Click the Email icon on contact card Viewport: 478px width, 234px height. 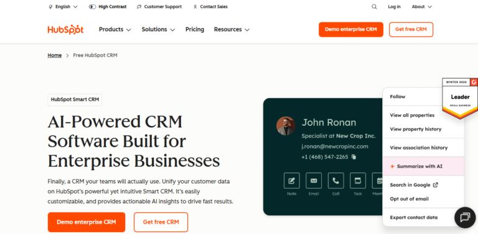(314, 181)
